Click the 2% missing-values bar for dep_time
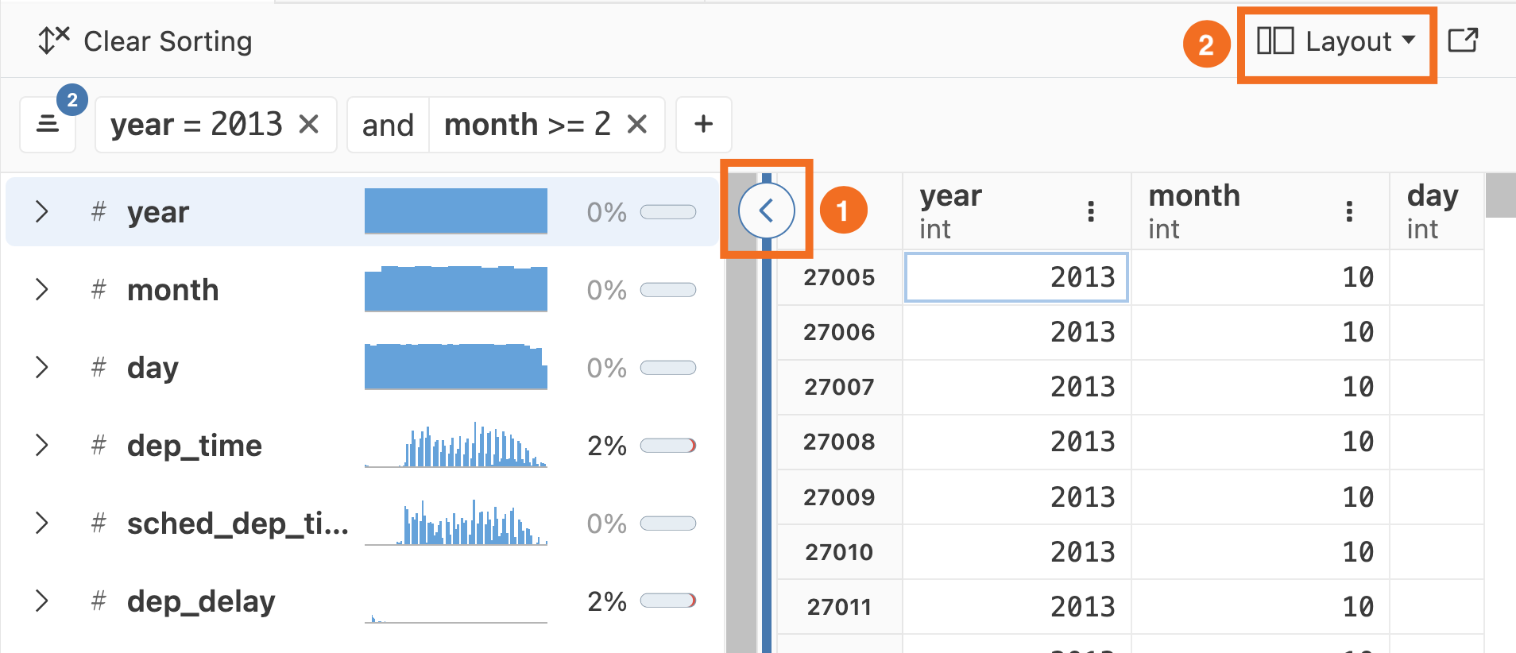1516x653 pixels. click(x=667, y=445)
